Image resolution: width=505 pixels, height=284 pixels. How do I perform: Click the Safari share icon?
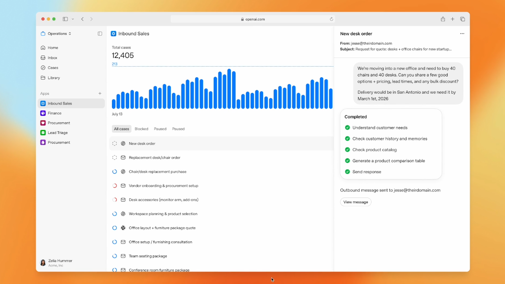pyautogui.click(x=443, y=19)
